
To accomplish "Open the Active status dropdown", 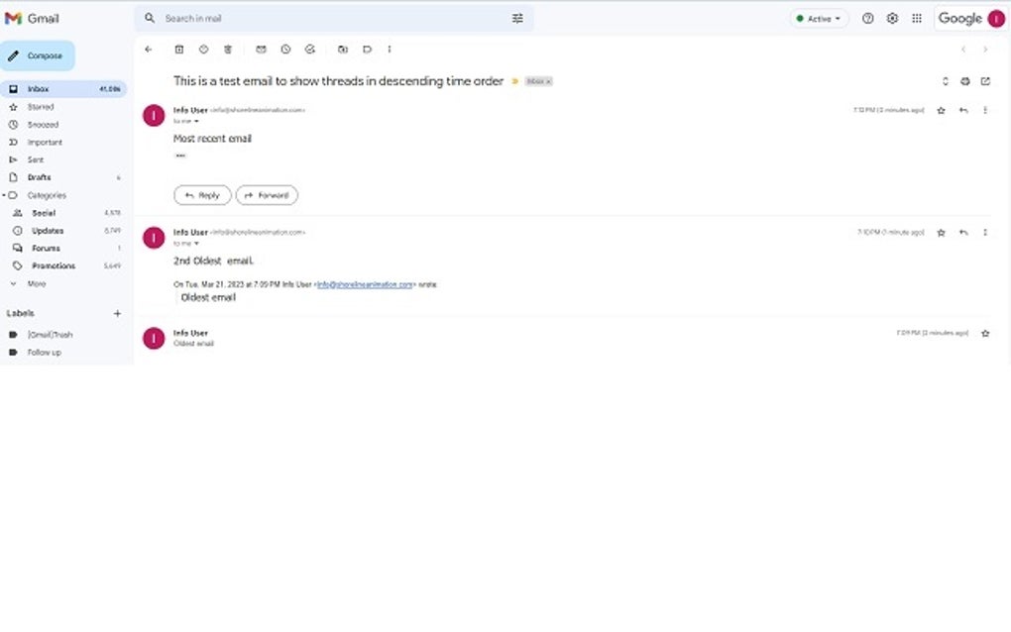I will click(x=819, y=18).
